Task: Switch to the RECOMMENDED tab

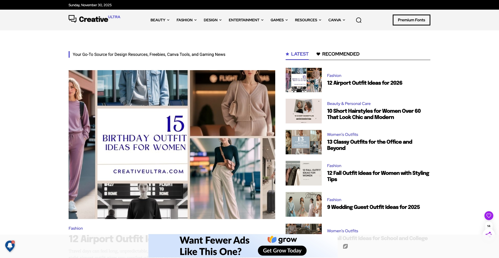Action: [341, 54]
